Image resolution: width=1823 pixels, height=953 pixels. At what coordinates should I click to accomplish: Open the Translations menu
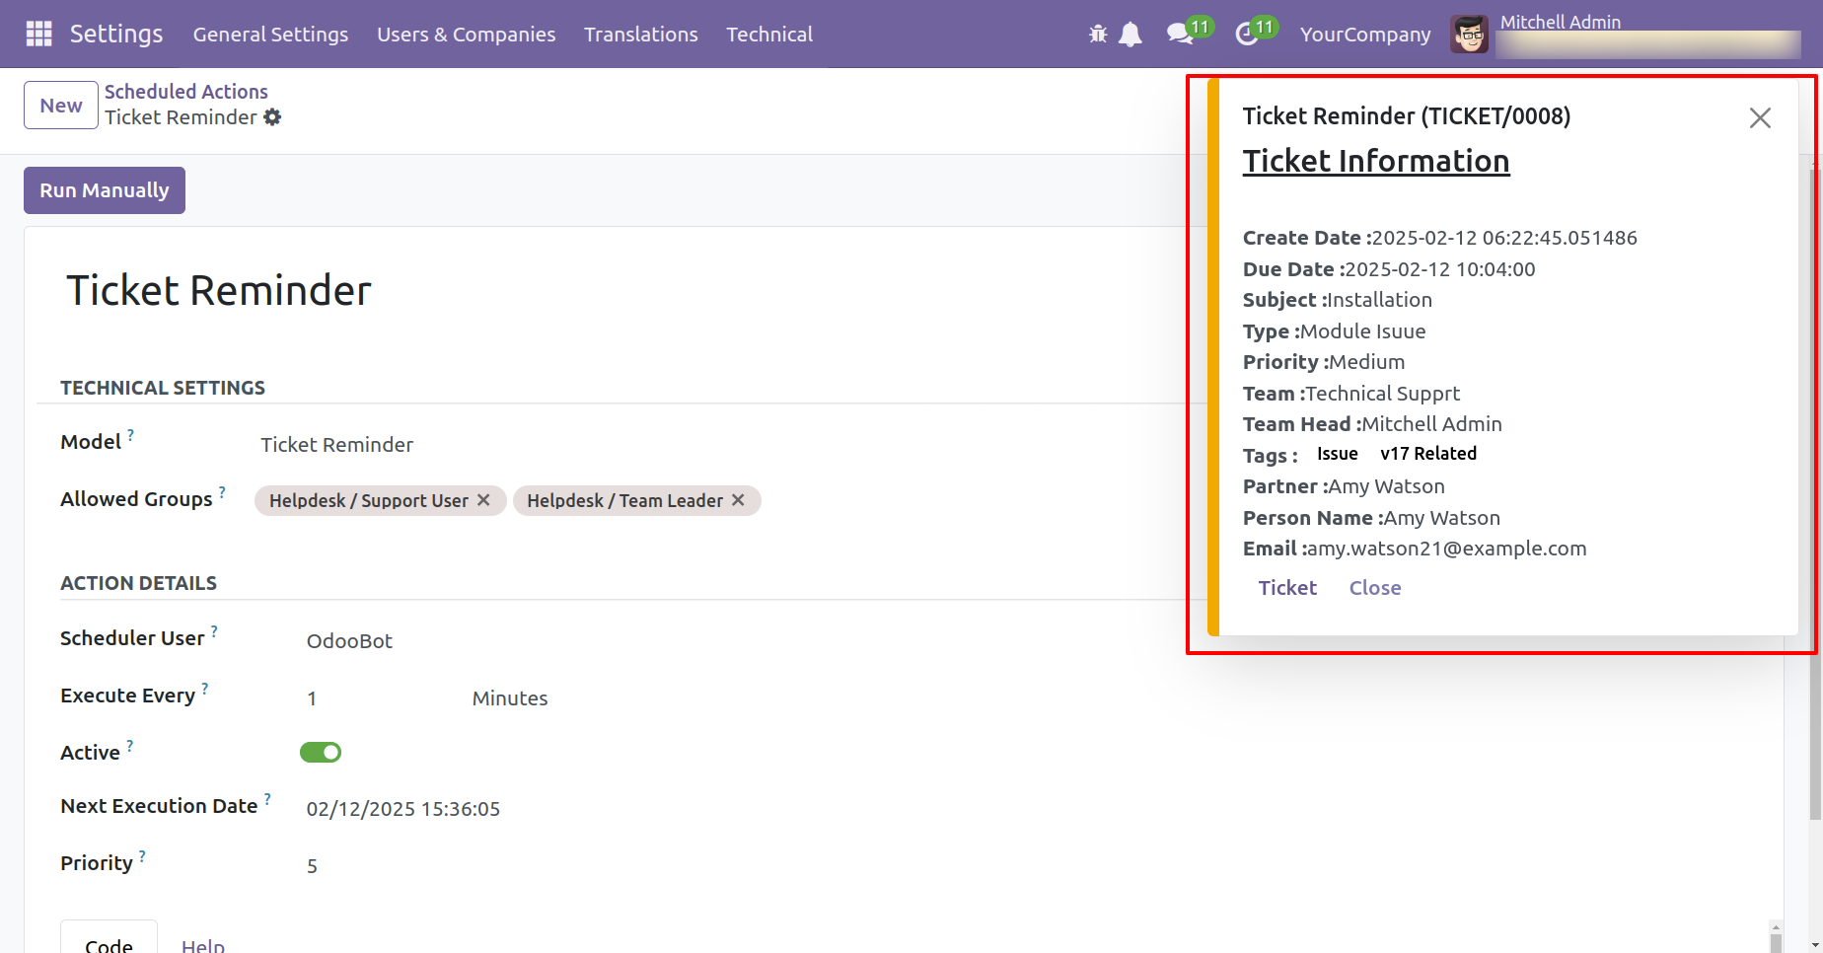tap(640, 35)
